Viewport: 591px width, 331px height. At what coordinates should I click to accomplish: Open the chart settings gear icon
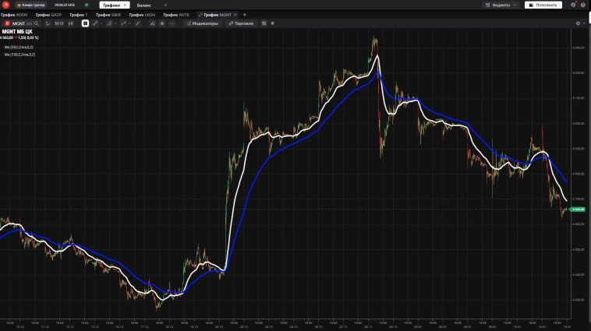(x=578, y=23)
